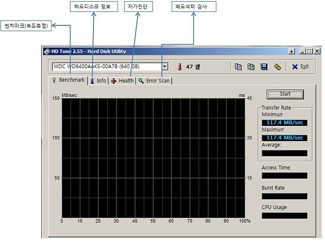Click the HD Tune 2.55 title text

tap(89, 51)
